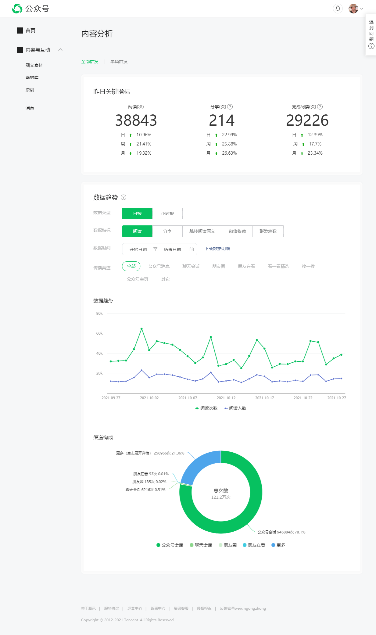The image size is (376, 635).
Task: Click the 下载数据明细 link
Action: [x=217, y=249]
